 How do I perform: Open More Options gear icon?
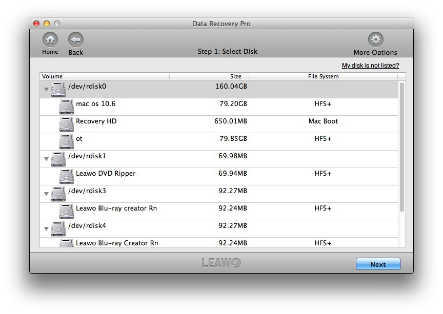pos(375,40)
